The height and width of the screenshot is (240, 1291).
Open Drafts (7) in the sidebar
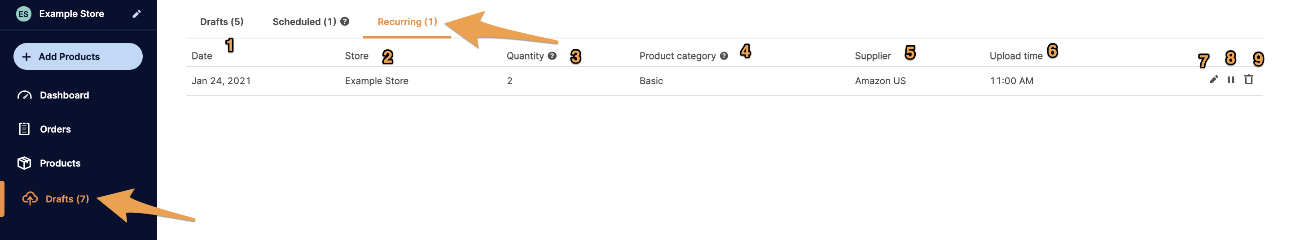67,199
